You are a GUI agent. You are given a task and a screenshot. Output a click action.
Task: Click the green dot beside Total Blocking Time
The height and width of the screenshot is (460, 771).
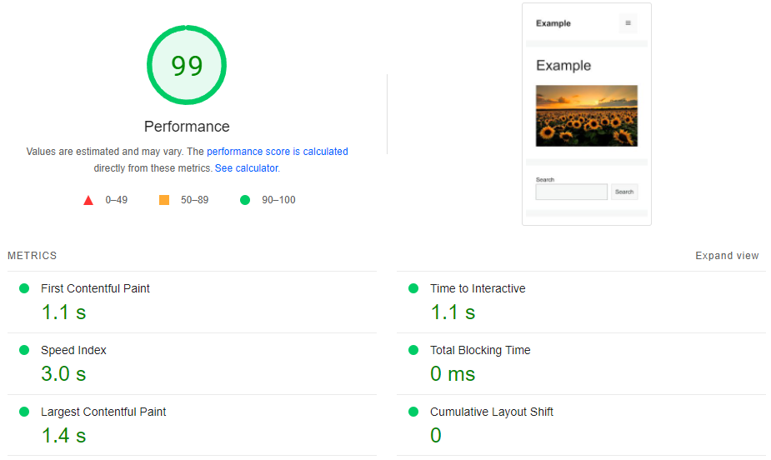(413, 350)
